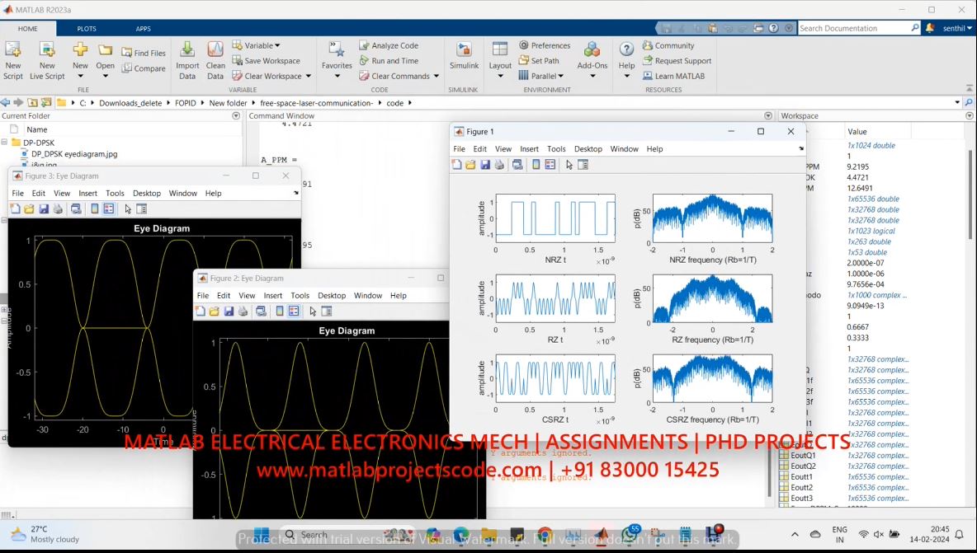Click the print icon in Figure 3 toolbar
This screenshot has width=977, height=553.
(x=58, y=209)
